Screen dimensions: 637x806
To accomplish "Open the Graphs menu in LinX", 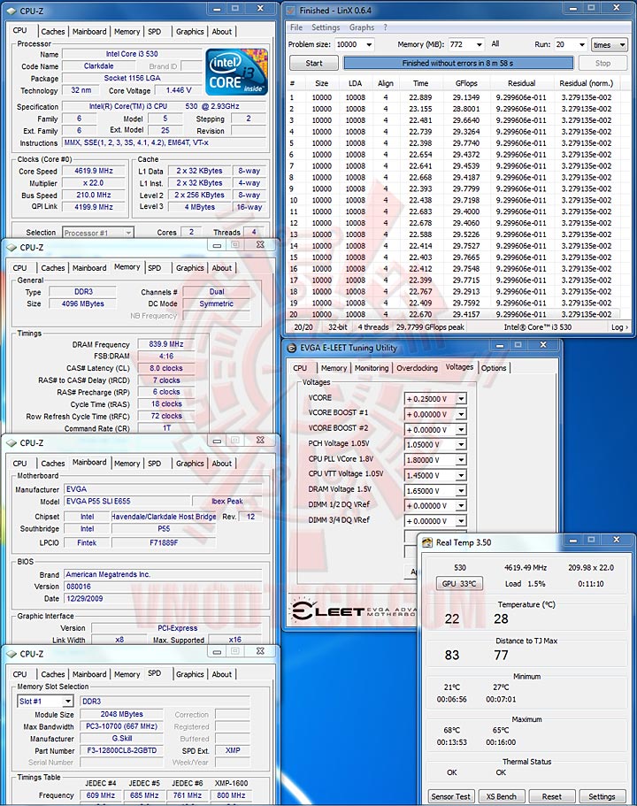I will pyautogui.click(x=362, y=27).
